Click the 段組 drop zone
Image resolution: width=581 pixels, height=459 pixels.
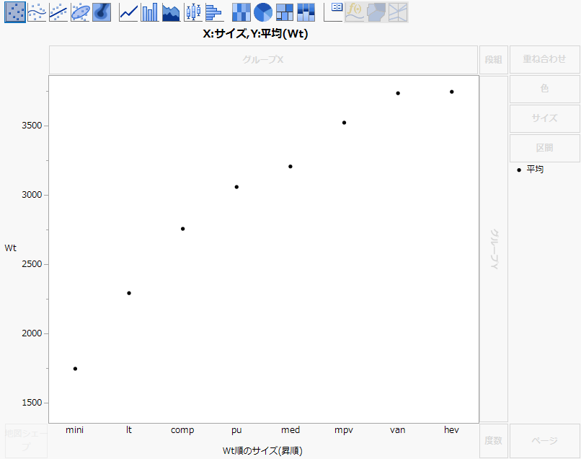[x=493, y=60]
